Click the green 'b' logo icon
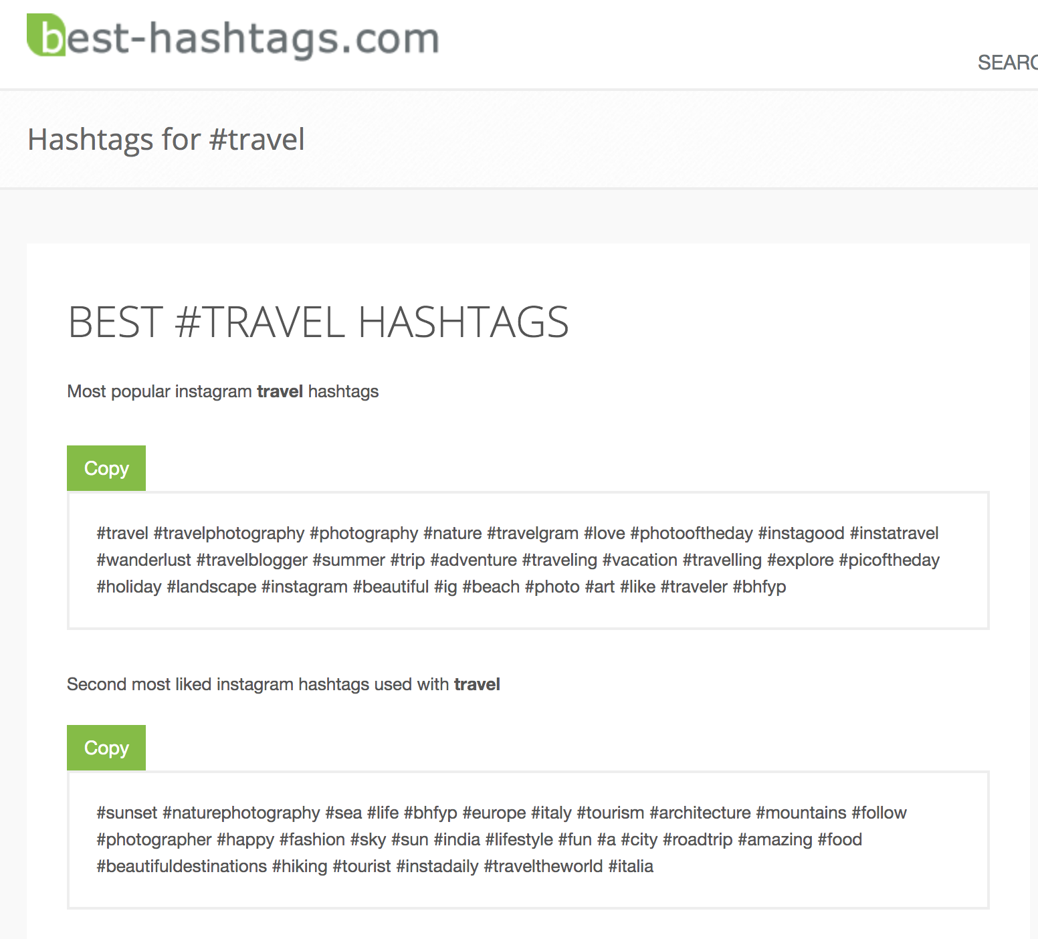Screen dimensions: 1038x939 click(x=46, y=35)
